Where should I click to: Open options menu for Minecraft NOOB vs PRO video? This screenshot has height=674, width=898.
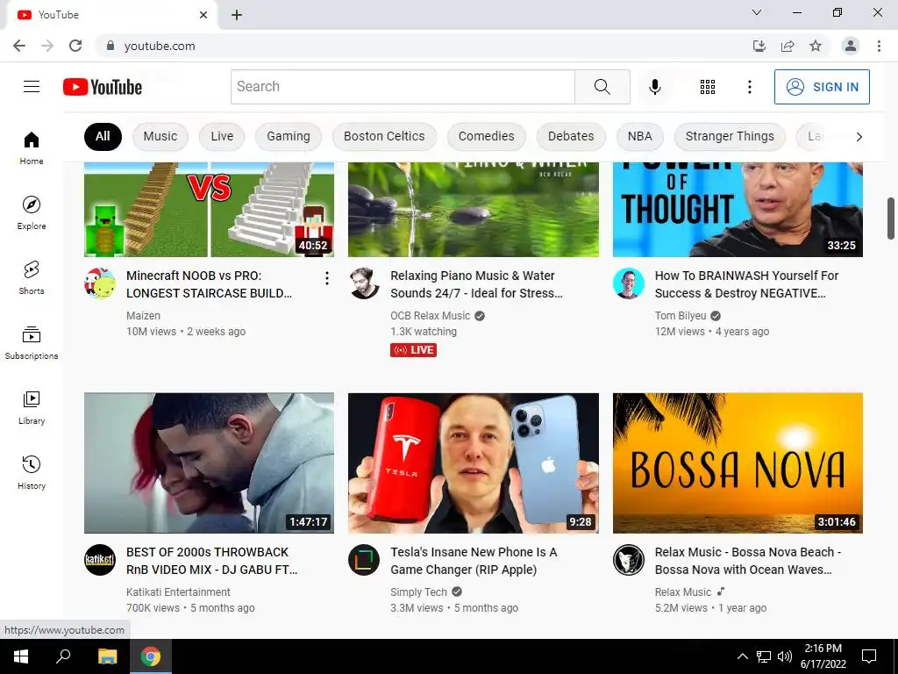326,278
